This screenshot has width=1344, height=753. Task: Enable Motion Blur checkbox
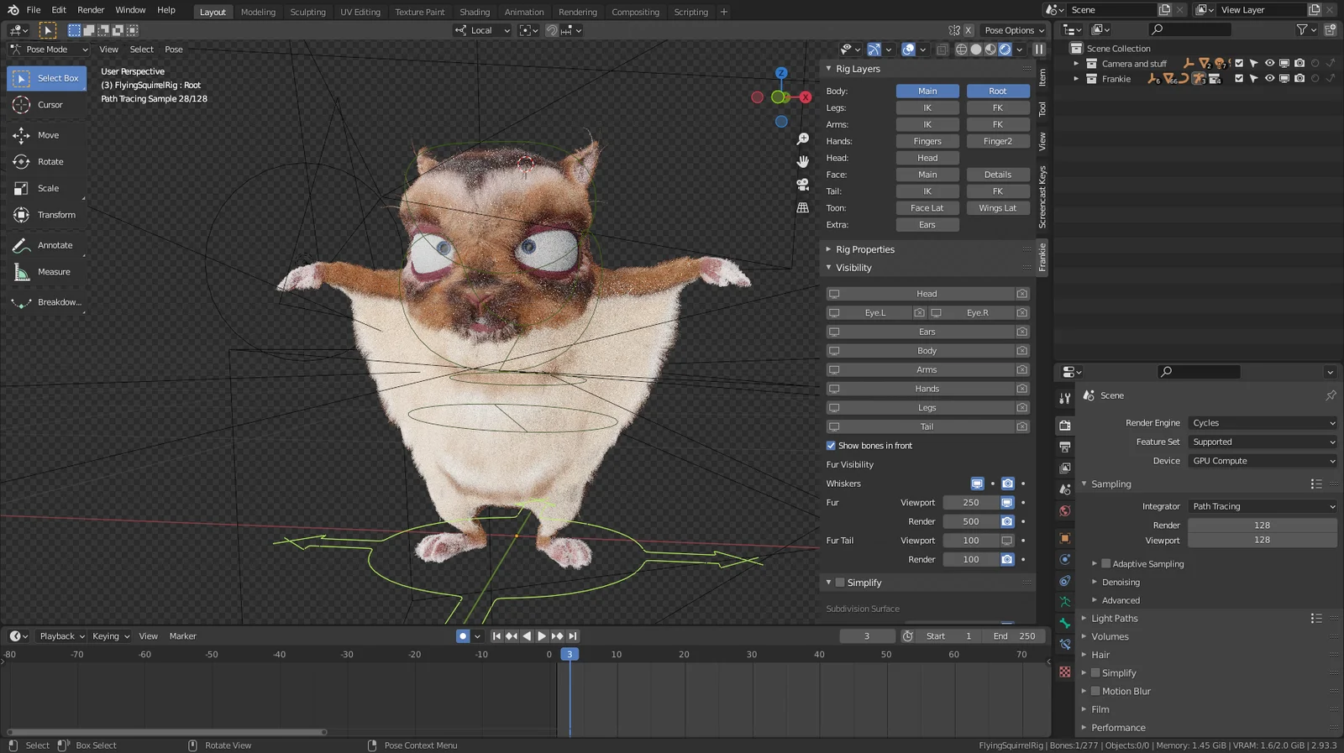click(x=1095, y=691)
